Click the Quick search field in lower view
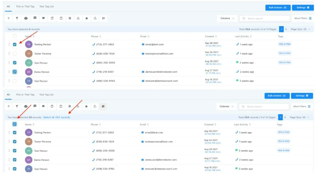This screenshot has width=321, height=177. coord(264,107)
